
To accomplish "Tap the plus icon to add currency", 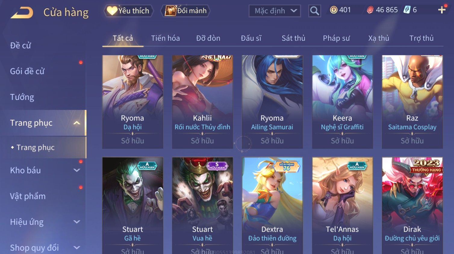I will [442, 10].
